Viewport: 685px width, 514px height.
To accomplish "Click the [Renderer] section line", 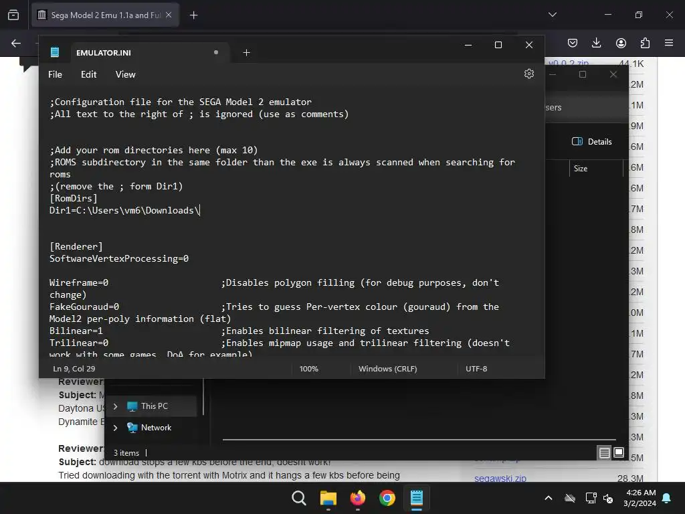I will tap(76, 246).
